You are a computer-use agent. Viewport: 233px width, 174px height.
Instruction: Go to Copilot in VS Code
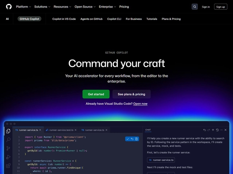pos(64,19)
